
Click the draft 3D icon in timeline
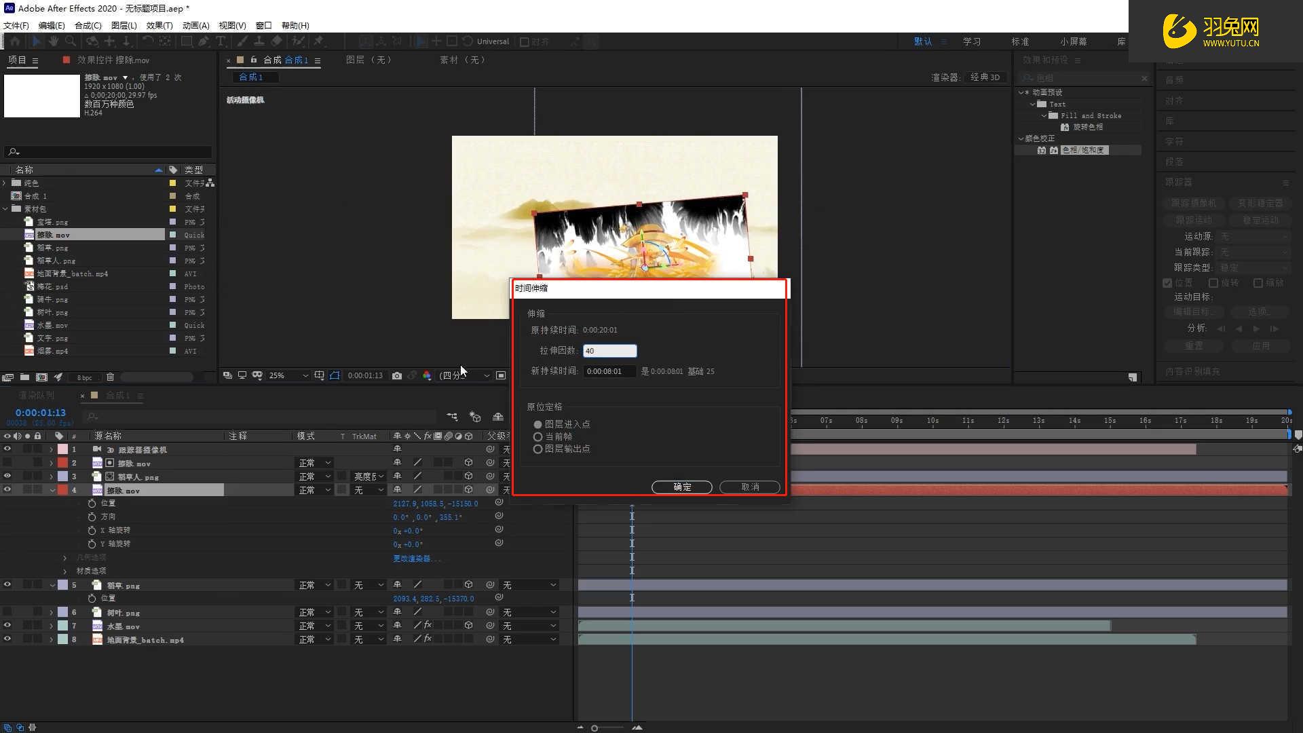475,417
